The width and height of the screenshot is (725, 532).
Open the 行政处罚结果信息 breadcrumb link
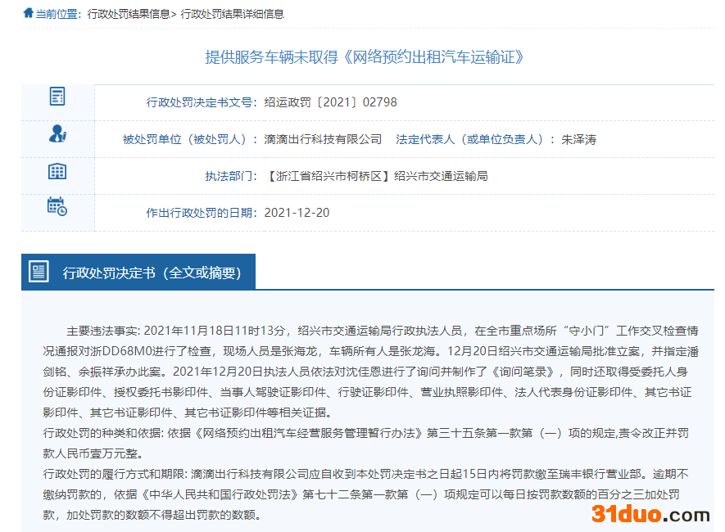129,14
